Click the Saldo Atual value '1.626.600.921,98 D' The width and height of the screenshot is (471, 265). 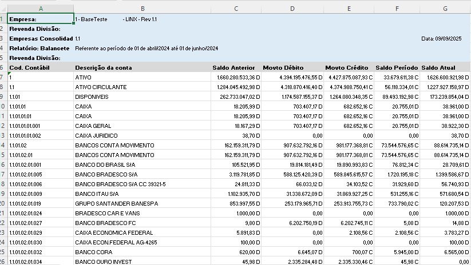point(445,77)
